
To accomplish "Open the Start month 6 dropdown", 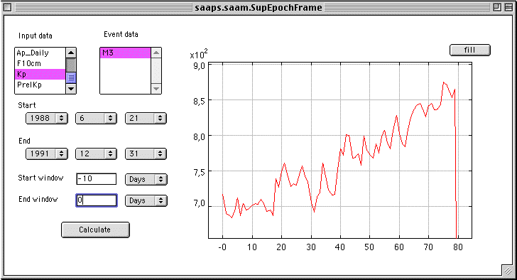I will 96,118.
